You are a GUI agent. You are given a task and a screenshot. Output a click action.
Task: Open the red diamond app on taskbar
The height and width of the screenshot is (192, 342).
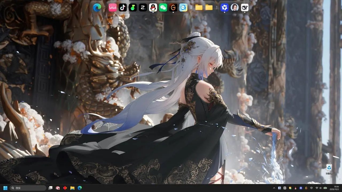click(65, 188)
